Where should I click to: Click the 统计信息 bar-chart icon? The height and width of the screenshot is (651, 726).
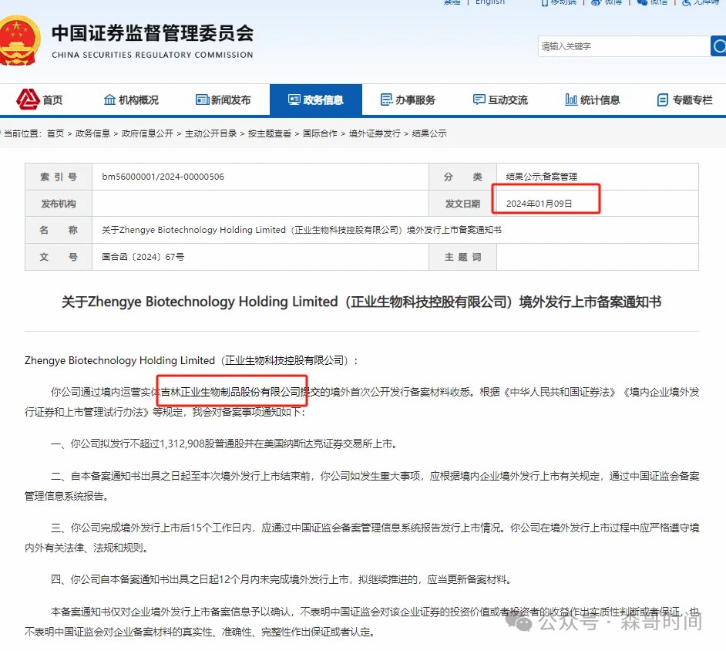(x=571, y=100)
